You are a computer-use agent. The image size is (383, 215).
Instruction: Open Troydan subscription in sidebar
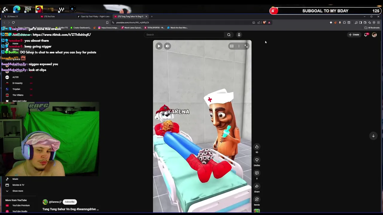[x=16, y=89]
